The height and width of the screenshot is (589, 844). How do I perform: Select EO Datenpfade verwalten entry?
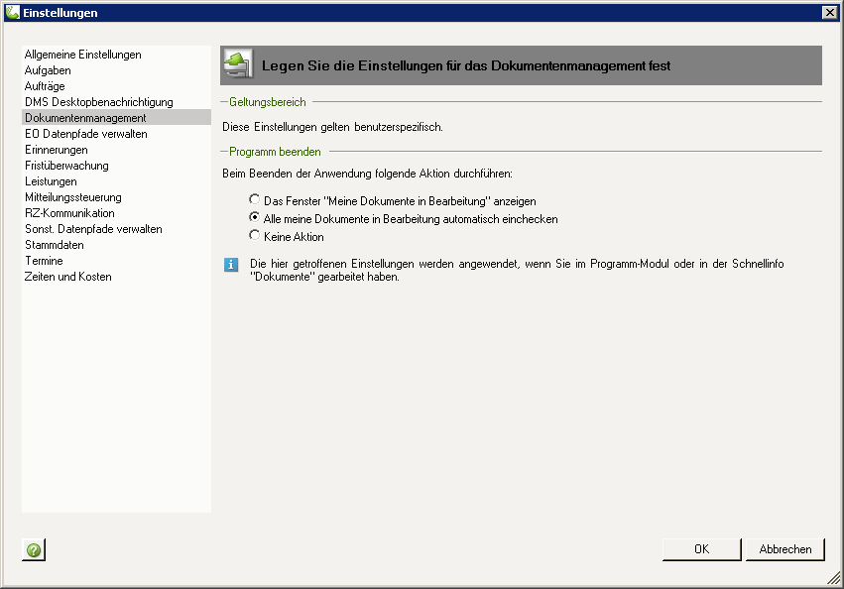pyautogui.click(x=86, y=134)
